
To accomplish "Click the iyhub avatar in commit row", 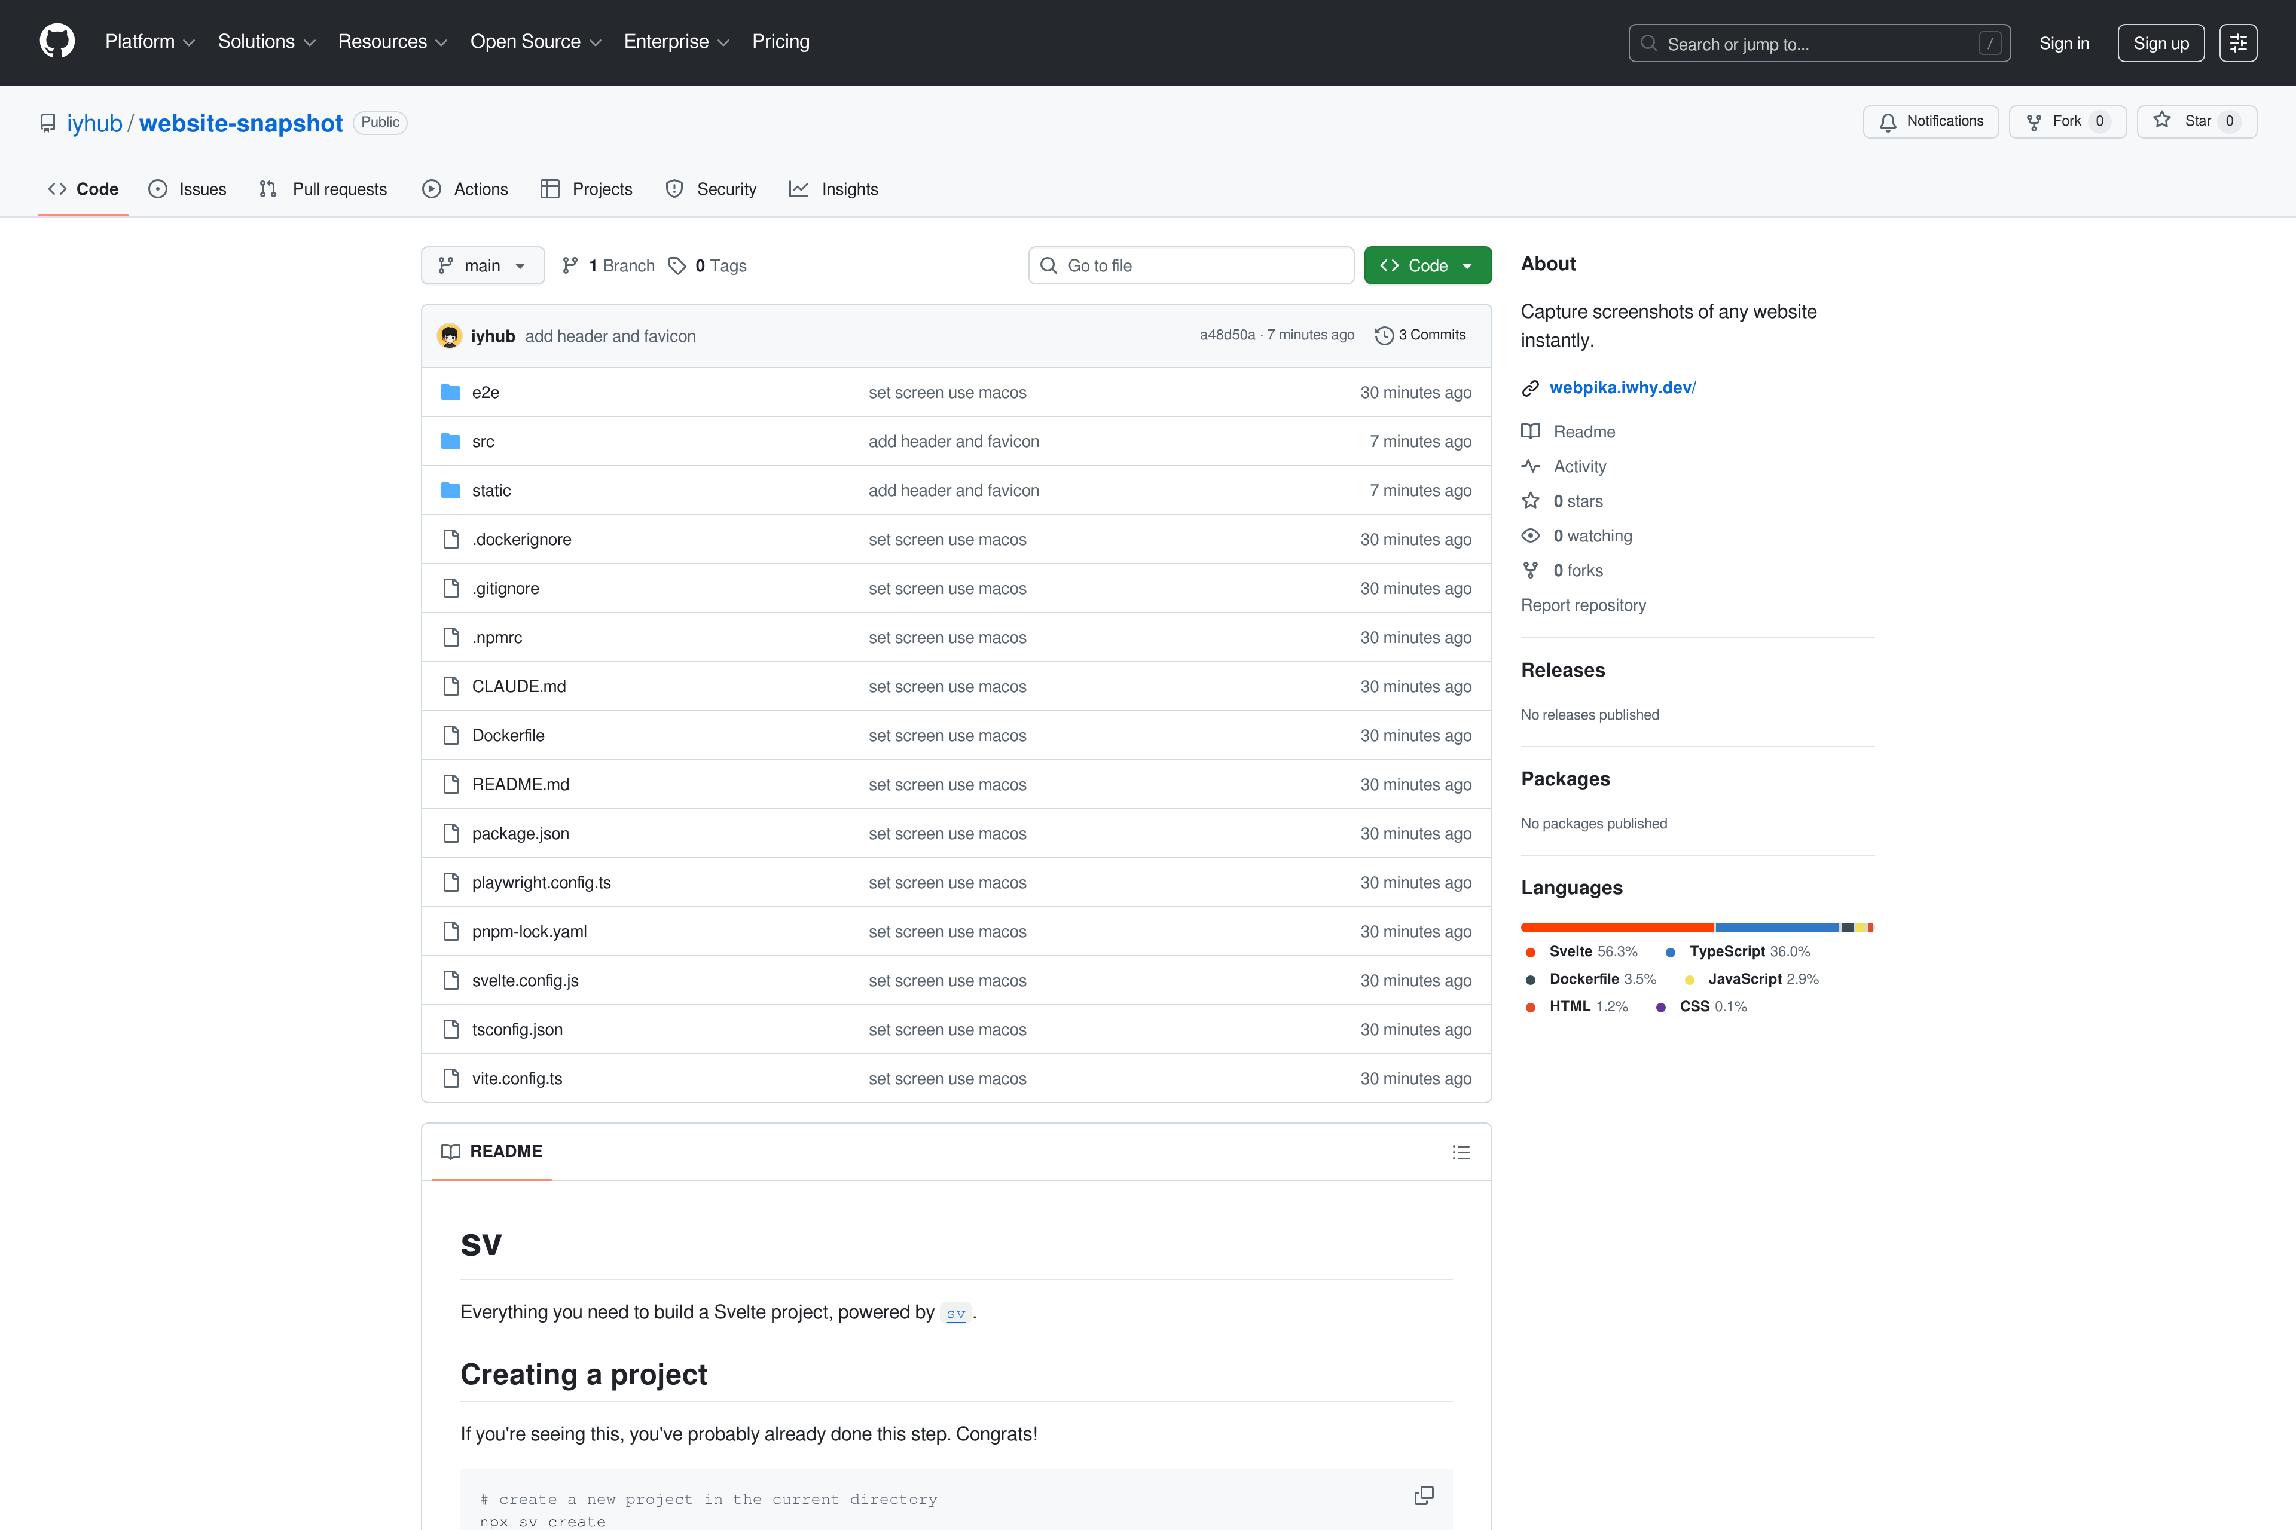I will coord(449,336).
